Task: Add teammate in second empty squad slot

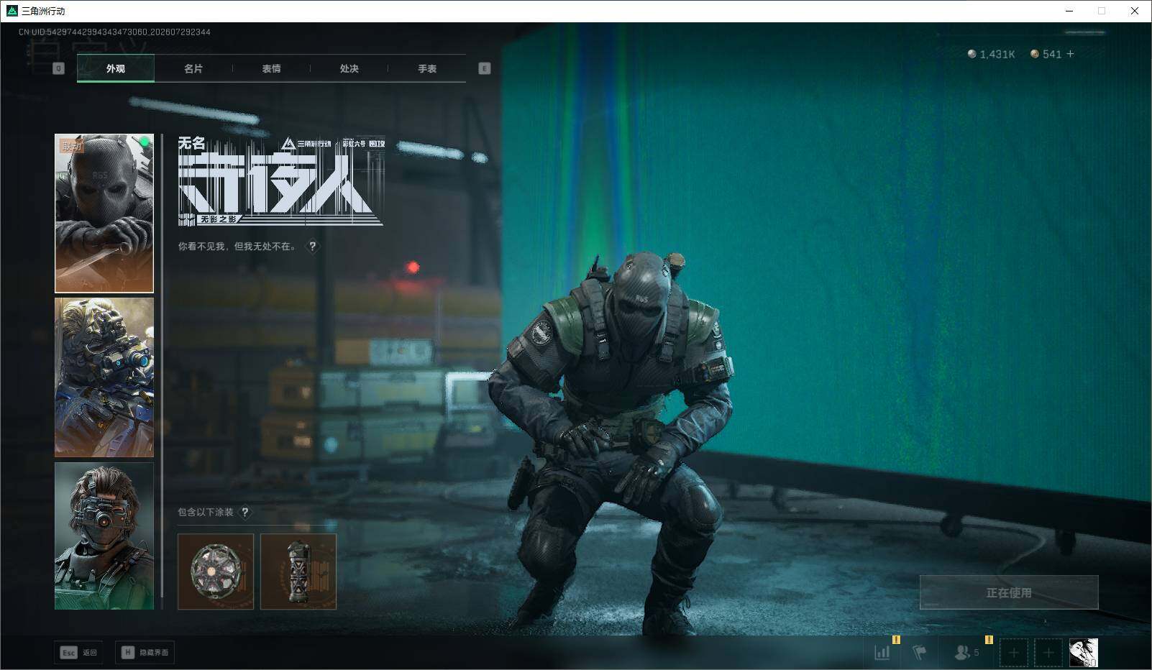Action: click(1048, 653)
